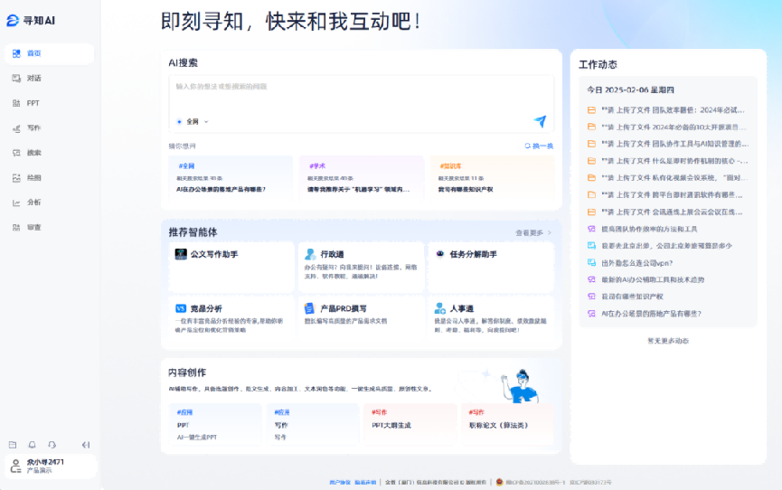
Task: Click the paper-plane send icon in AI搜索
Action: coord(540,122)
